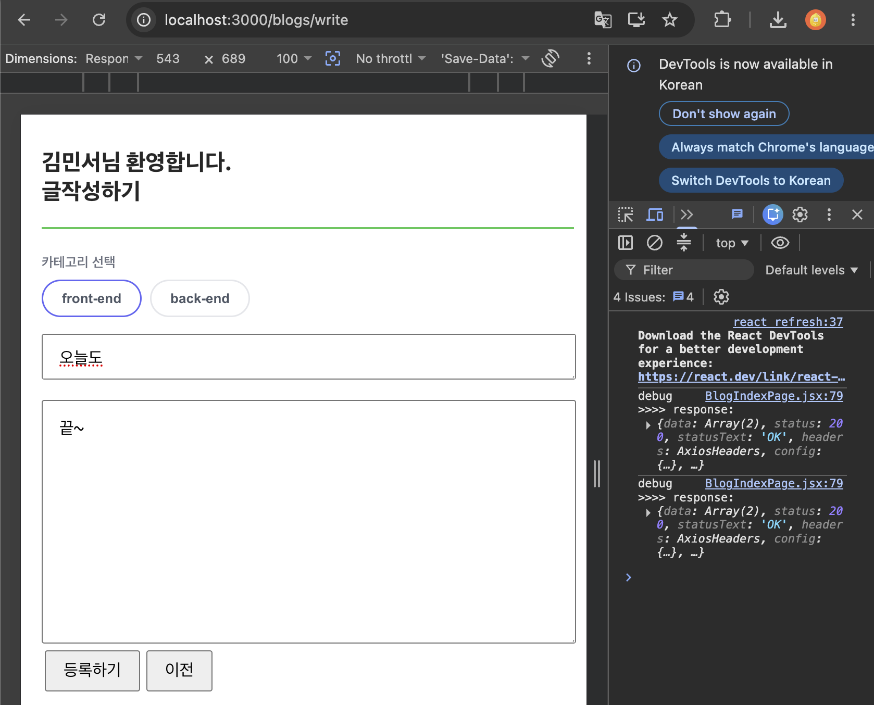Show the console sidebar
This screenshot has height=705, width=874.
626,243
